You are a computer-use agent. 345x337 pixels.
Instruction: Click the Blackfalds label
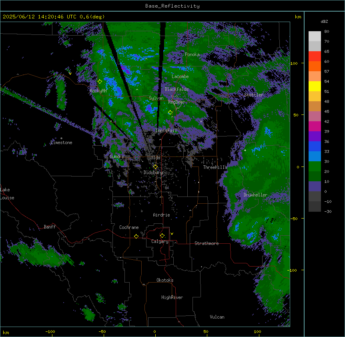pyautogui.click(x=177, y=89)
